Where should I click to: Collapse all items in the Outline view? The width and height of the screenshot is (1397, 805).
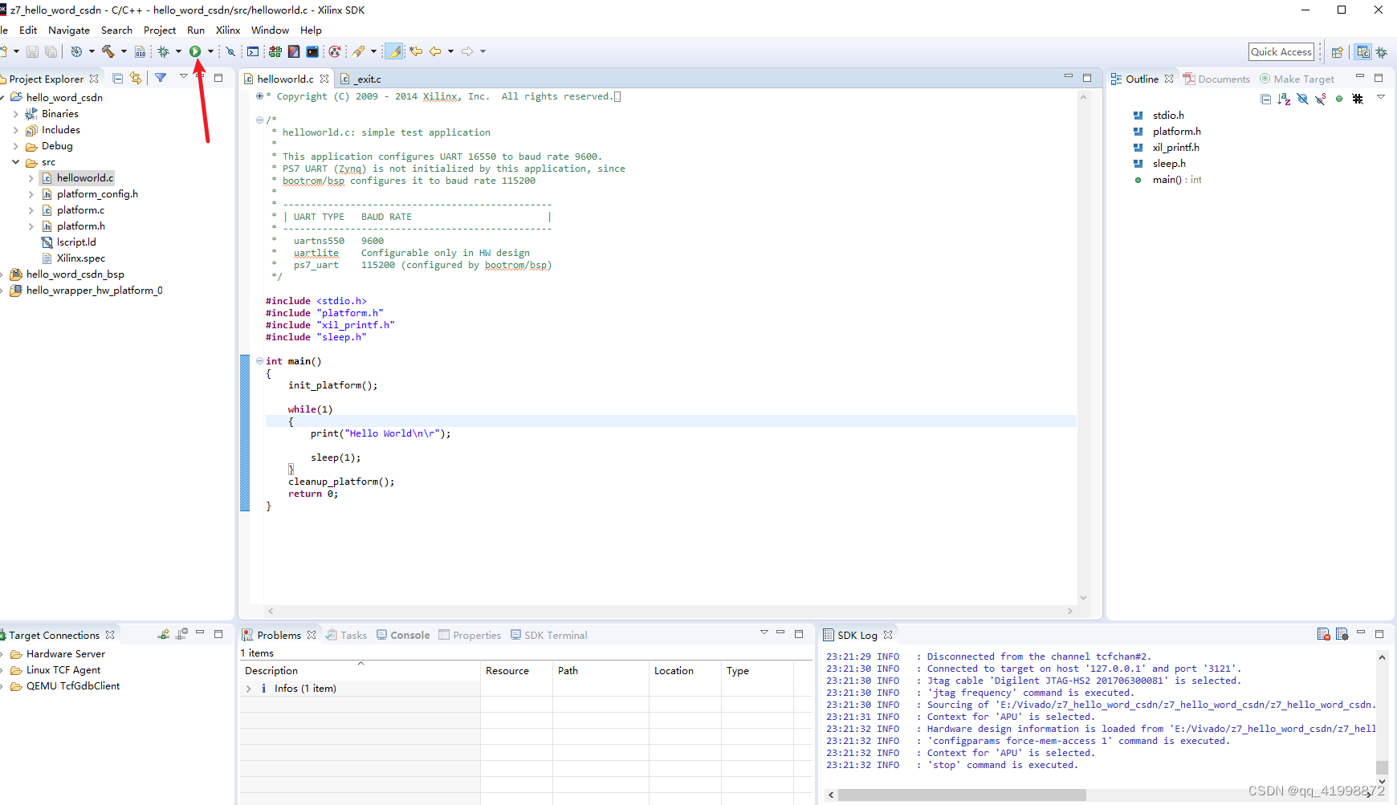(1265, 99)
